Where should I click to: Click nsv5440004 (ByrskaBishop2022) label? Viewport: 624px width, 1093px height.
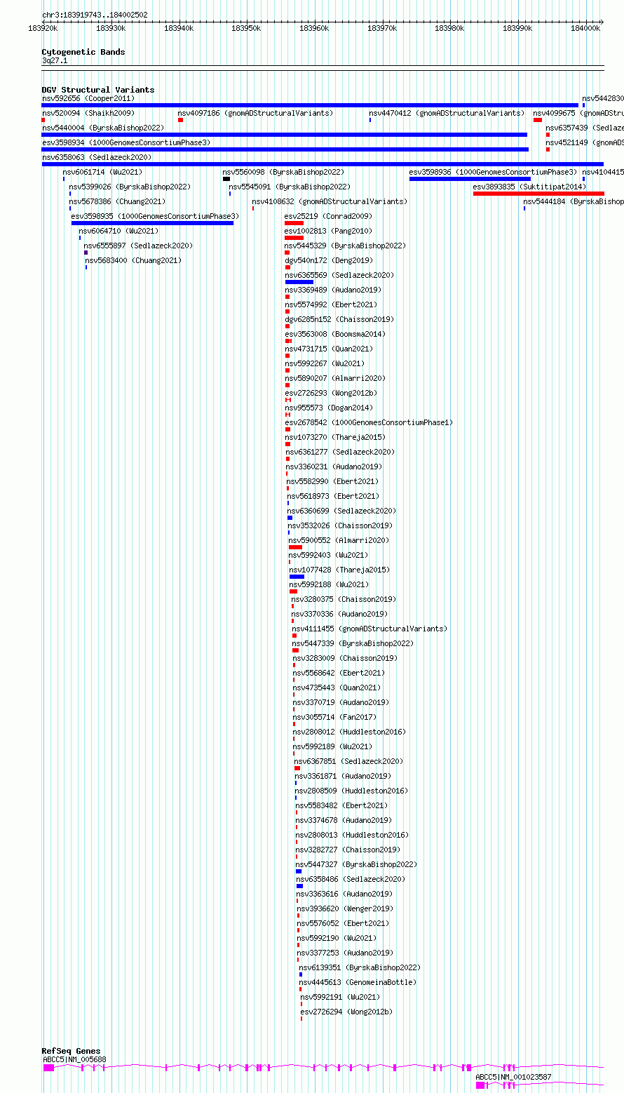click(103, 128)
